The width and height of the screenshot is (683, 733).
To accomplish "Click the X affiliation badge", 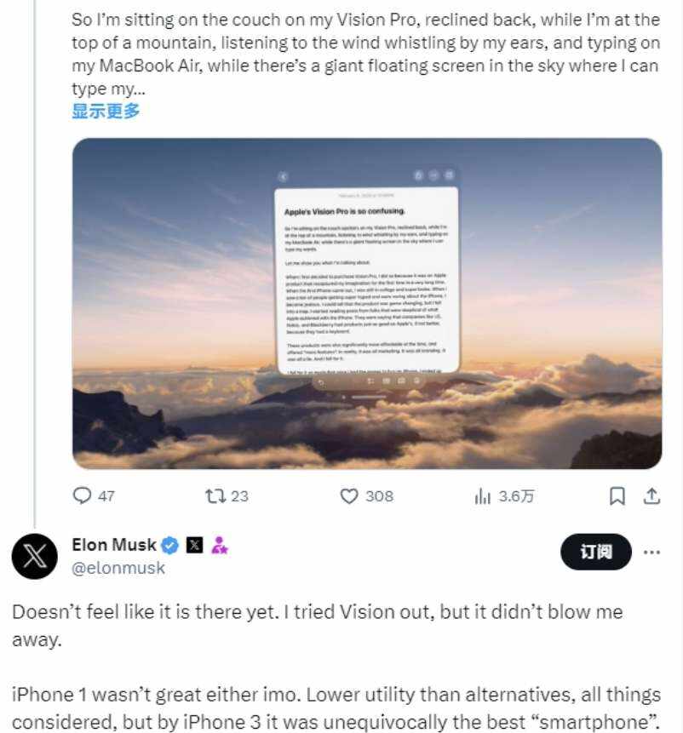I will coord(194,545).
